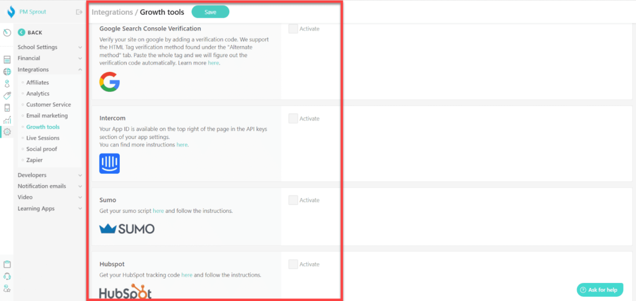
Task: Enable the Activate checkbox for Sumo
Action: pos(293,200)
